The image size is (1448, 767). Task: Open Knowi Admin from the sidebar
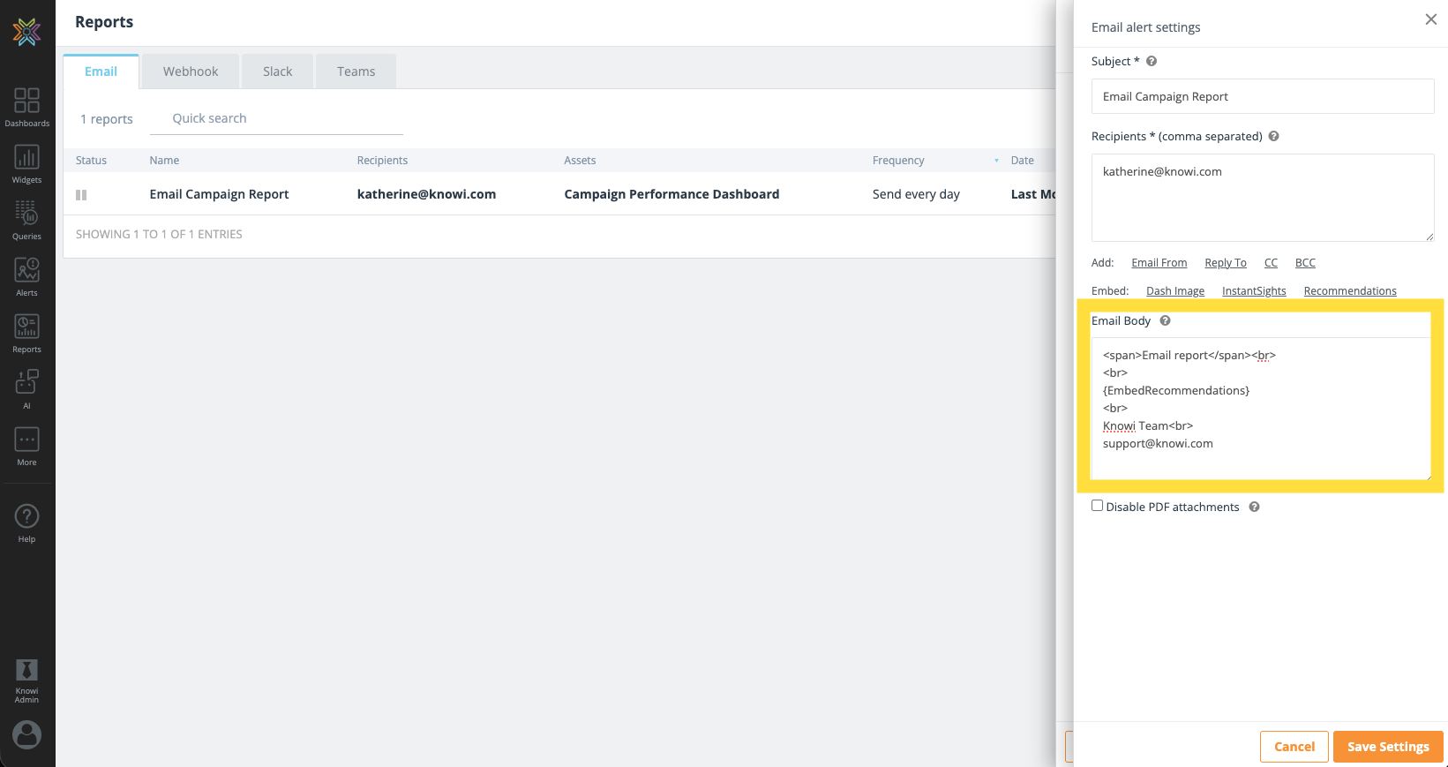26,681
